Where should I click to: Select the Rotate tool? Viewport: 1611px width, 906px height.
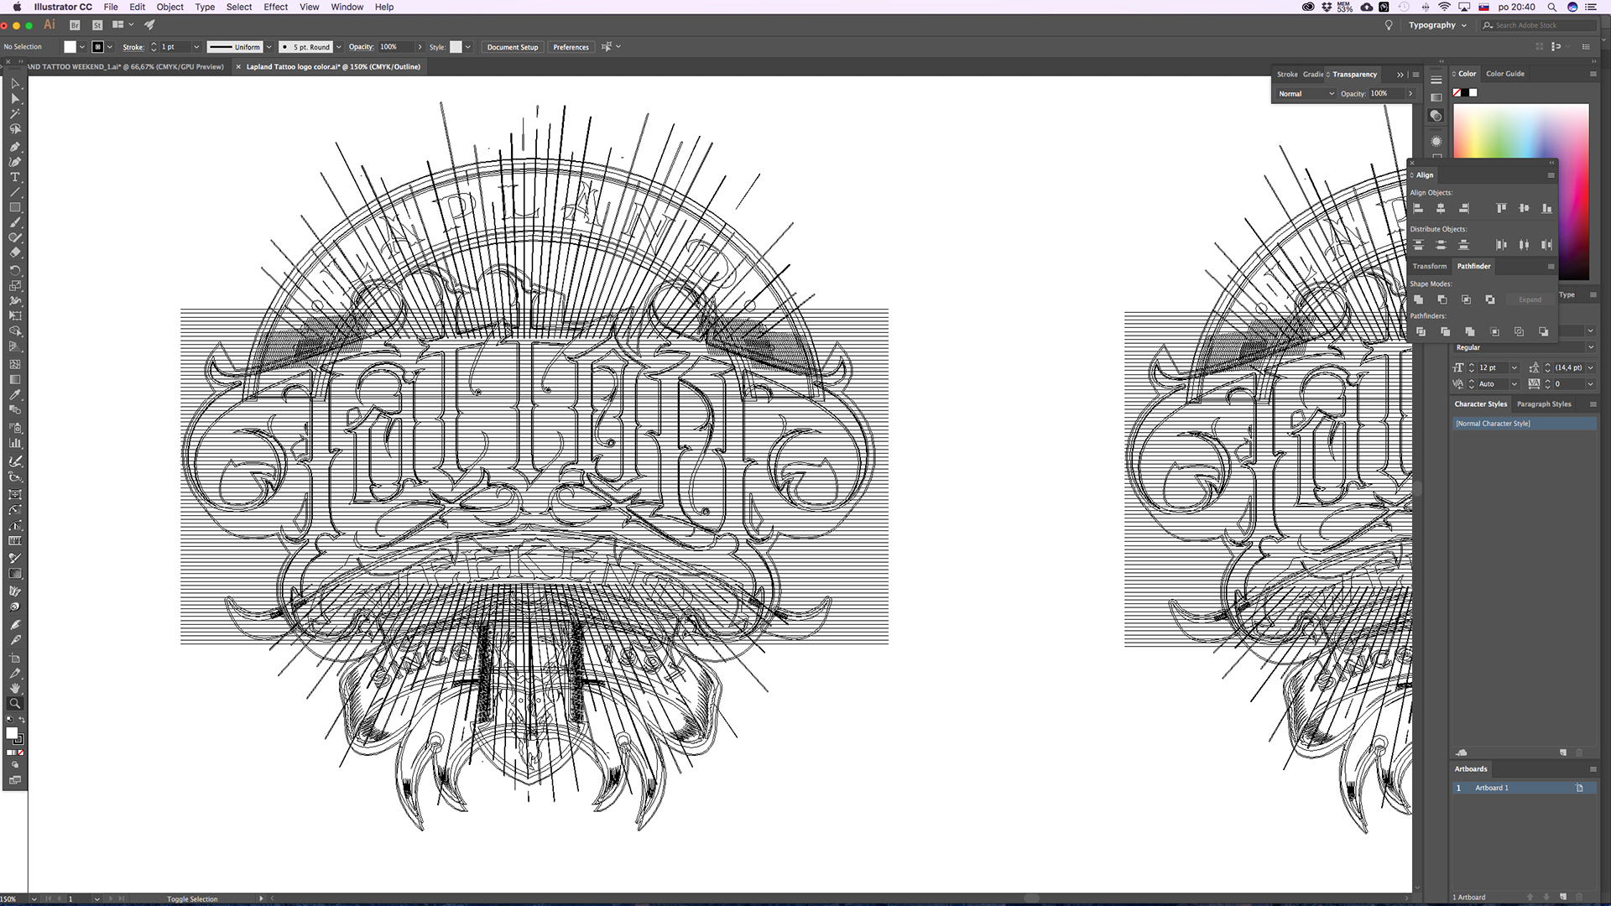click(x=15, y=270)
